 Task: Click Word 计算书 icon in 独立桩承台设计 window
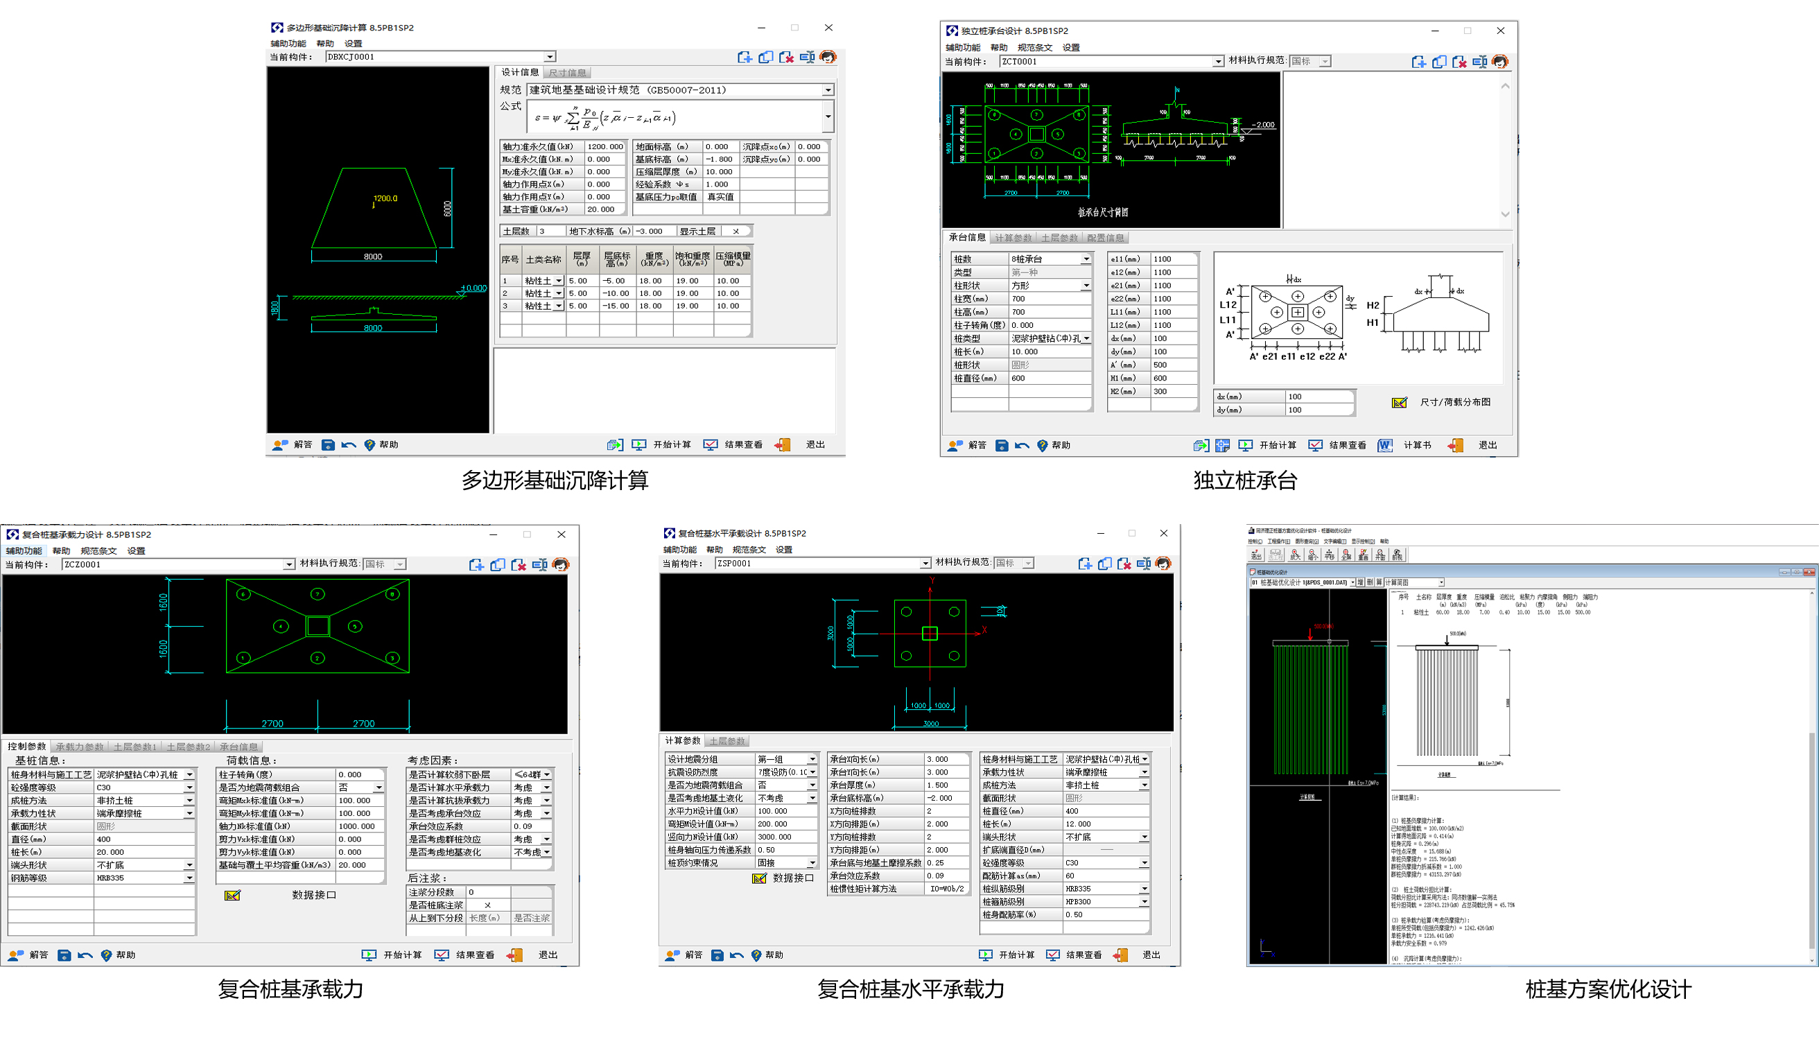pyautogui.click(x=1384, y=446)
